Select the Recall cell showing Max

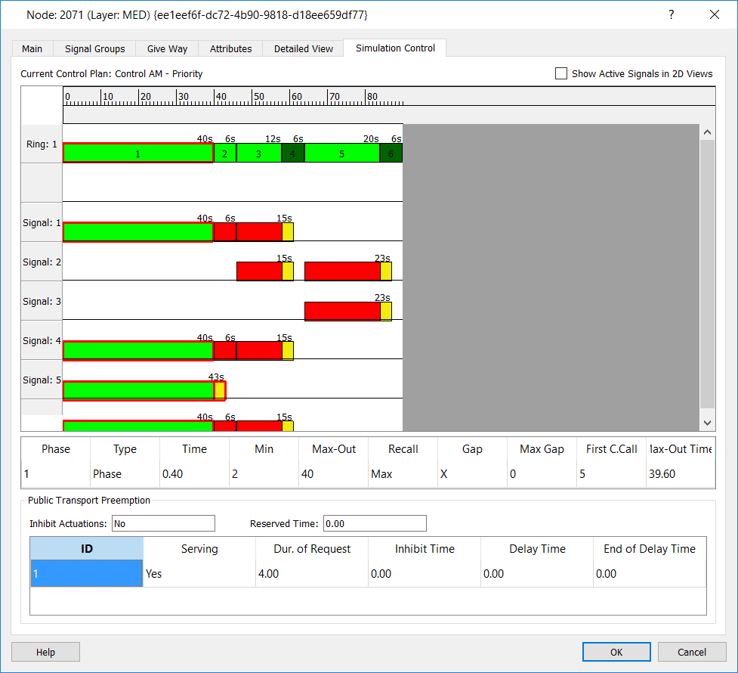click(x=403, y=474)
